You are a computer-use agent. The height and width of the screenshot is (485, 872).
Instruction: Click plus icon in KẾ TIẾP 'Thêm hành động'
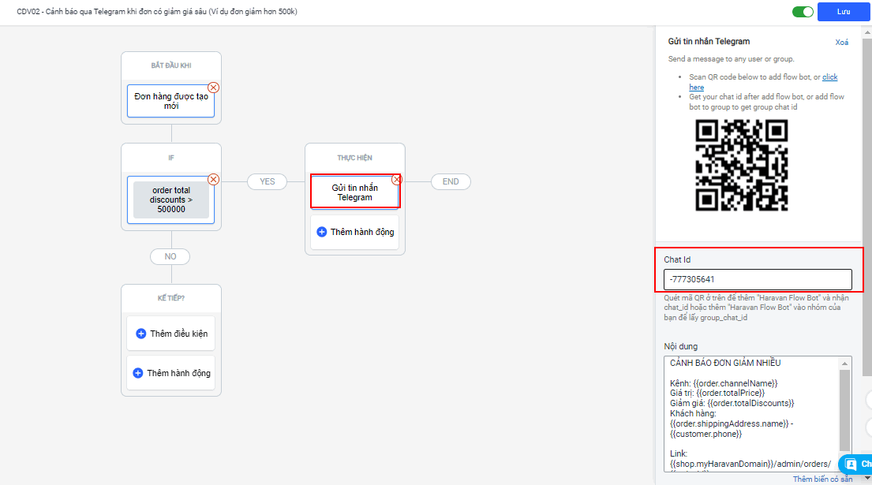click(x=138, y=373)
